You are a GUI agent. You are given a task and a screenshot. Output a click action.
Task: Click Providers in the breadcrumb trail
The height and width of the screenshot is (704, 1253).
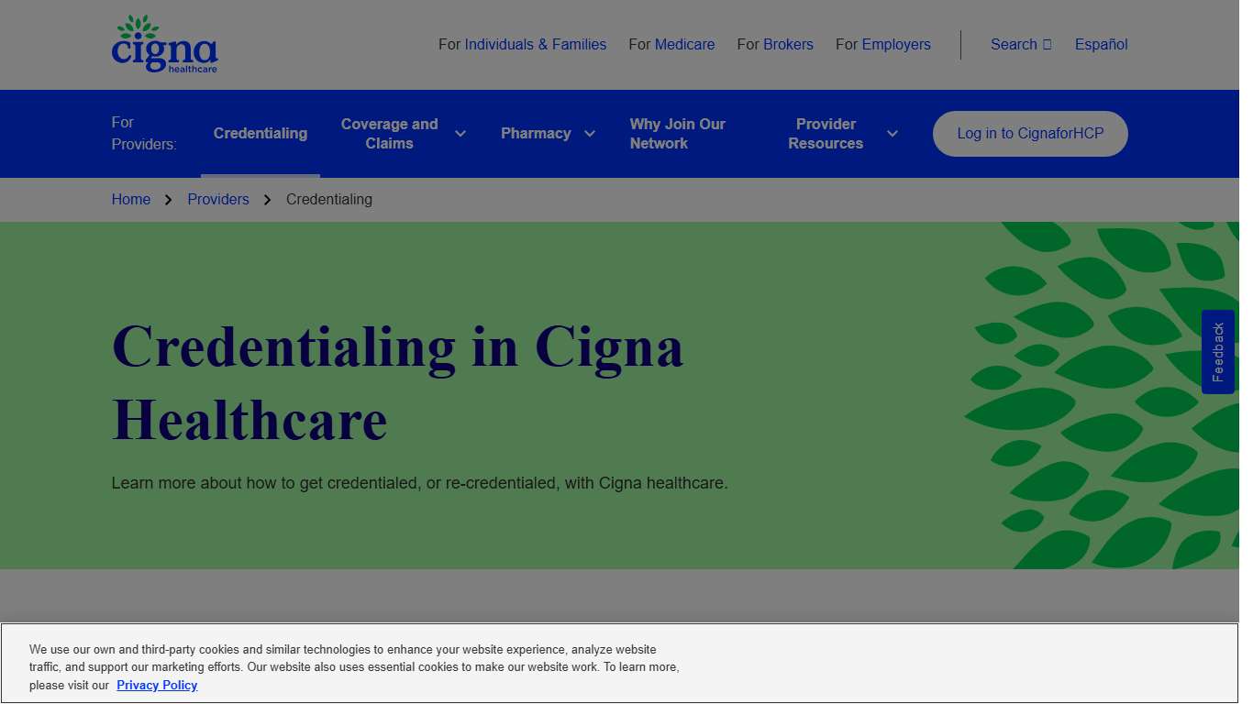pos(218,199)
